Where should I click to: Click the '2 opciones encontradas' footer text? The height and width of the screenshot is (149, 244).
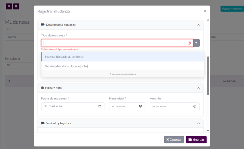[123, 74]
